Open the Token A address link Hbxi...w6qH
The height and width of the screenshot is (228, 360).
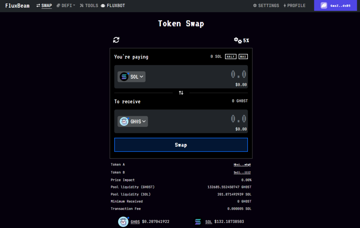[x=242, y=165]
